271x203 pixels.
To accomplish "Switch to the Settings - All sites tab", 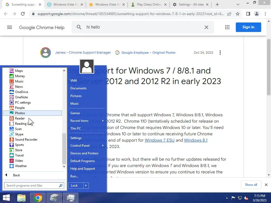I will (x=191, y=4).
